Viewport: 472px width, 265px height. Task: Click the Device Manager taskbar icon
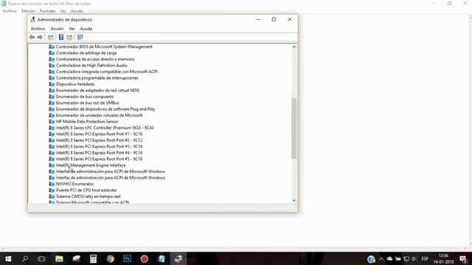178,258
